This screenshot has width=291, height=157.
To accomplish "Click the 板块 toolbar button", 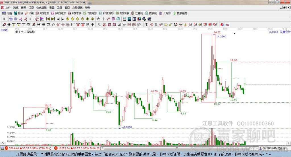I will [x=18, y=13].
